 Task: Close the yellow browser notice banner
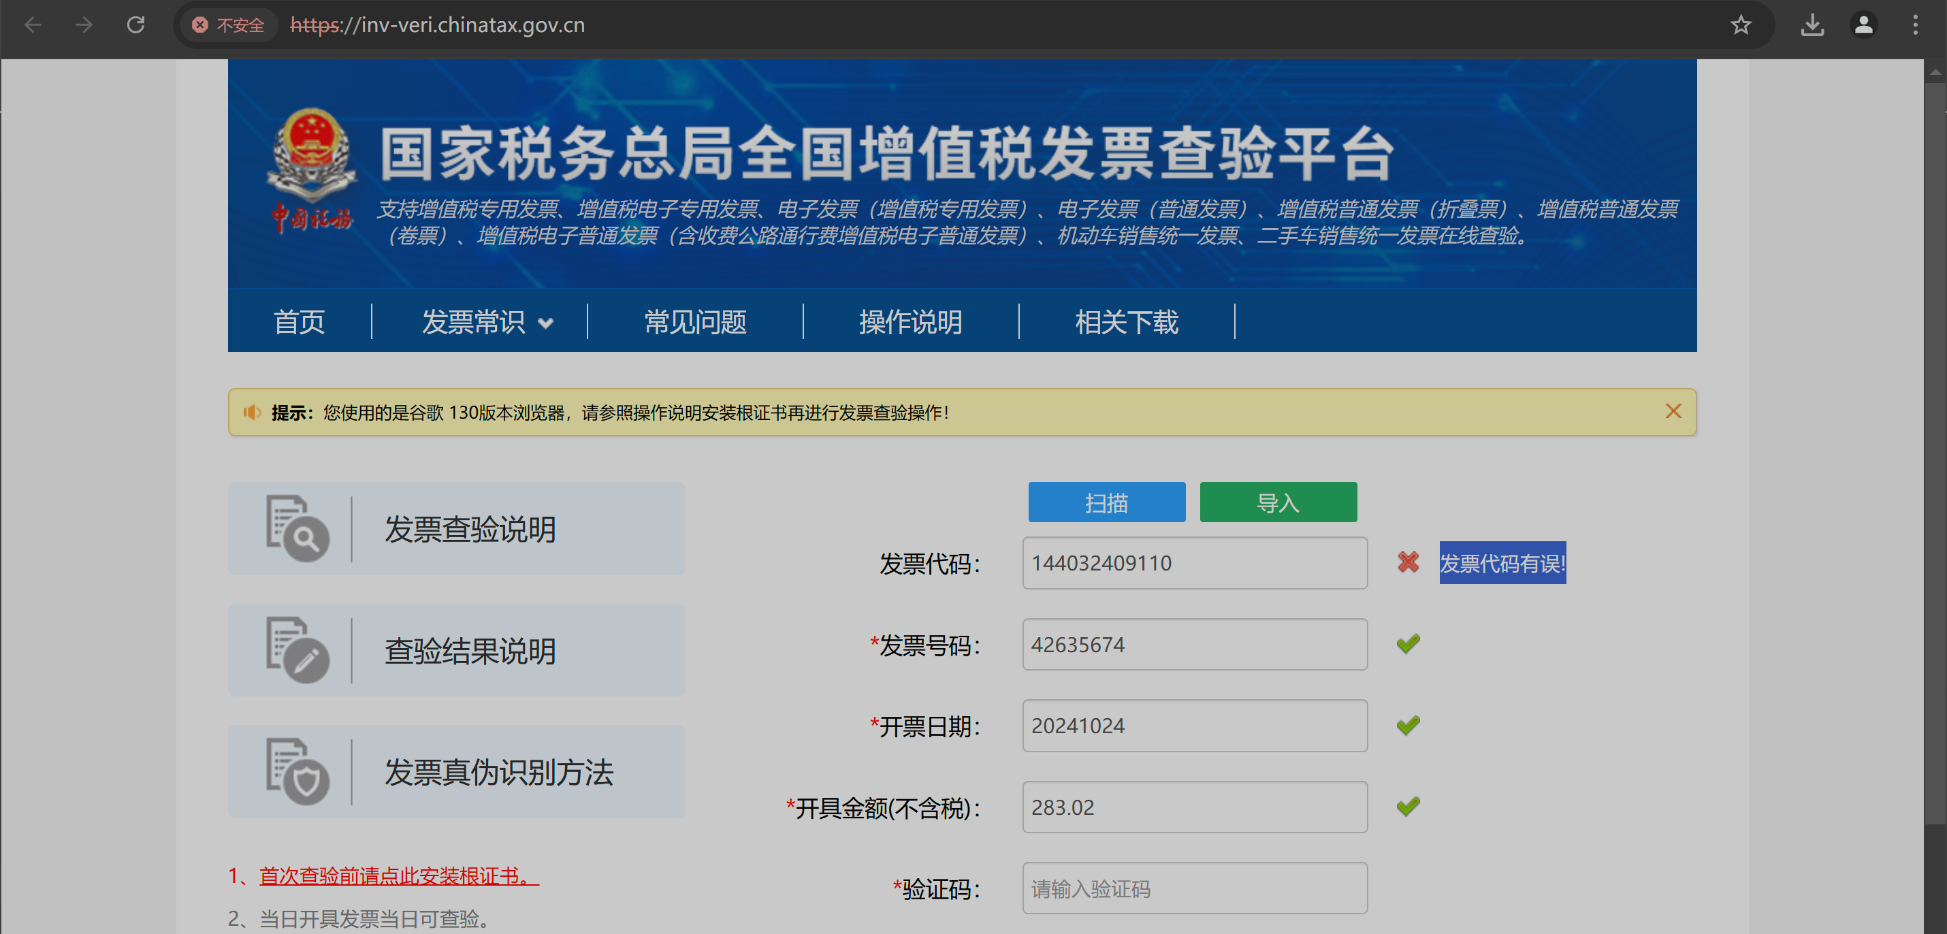[1673, 411]
